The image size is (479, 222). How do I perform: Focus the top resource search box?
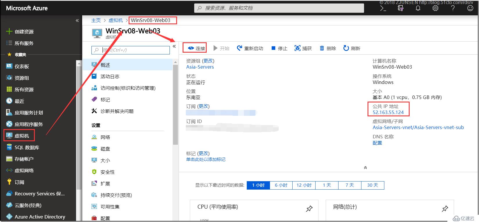click(x=279, y=8)
